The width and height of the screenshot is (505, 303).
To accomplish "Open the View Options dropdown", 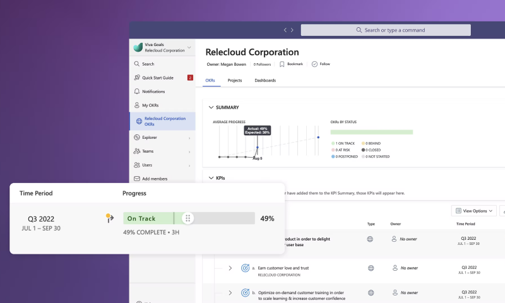I will (x=474, y=211).
